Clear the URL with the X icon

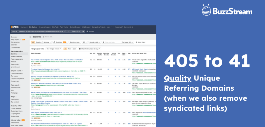point(69,31)
